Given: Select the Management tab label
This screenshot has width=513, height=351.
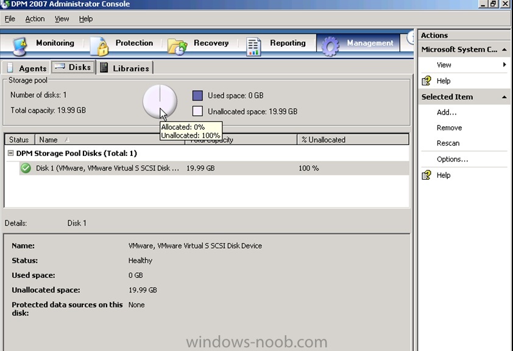Looking at the screenshot, I should pos(370,43).
